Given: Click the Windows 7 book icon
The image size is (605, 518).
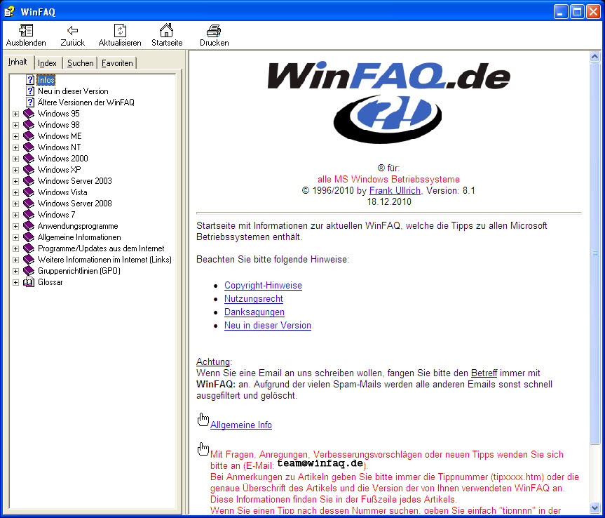Looking at the screenshot, I should pos(29,214).
